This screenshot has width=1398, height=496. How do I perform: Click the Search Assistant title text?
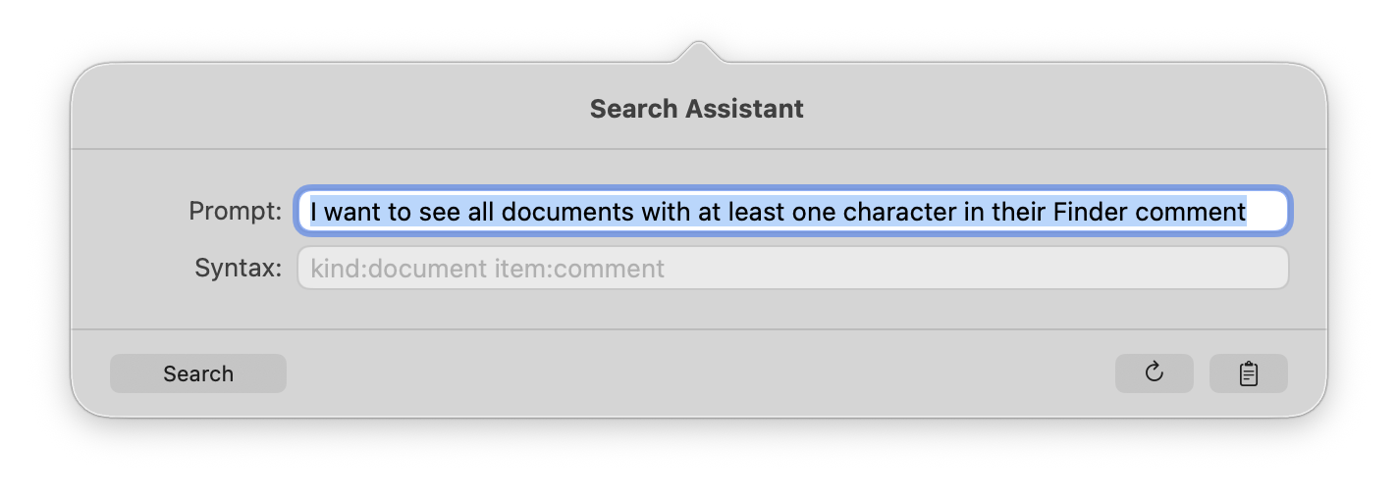point(697,109)
